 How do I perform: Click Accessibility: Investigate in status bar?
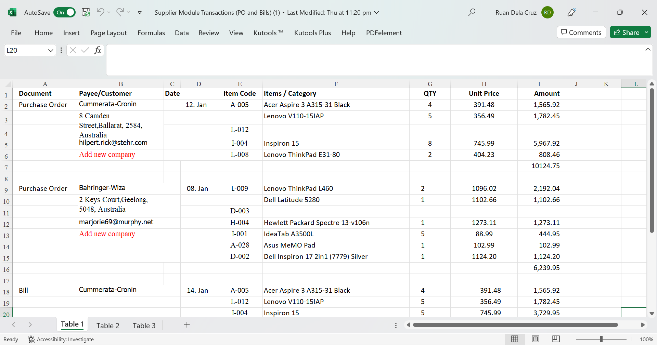[x=61, y=339]
